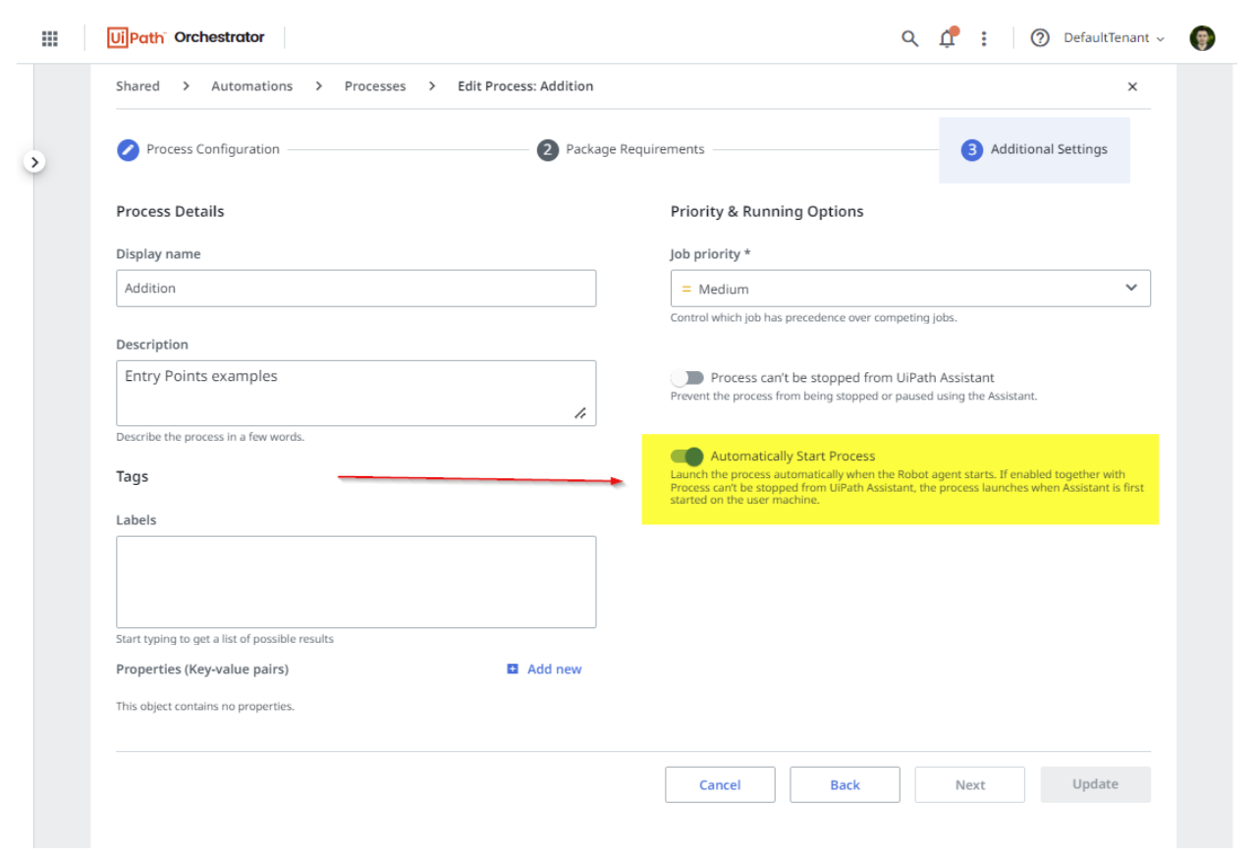Click the UiPath Orchestrator logo
This screenshot has height=857, width=1255.
click(x=187, y=37)
